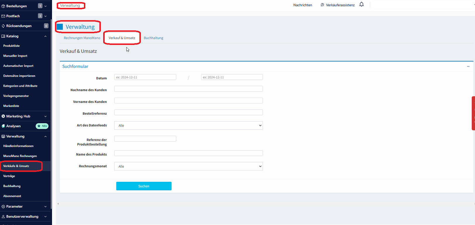
Task: Click the Parameter gear icon
Action: pyautogui.click(x=3, y=207)
